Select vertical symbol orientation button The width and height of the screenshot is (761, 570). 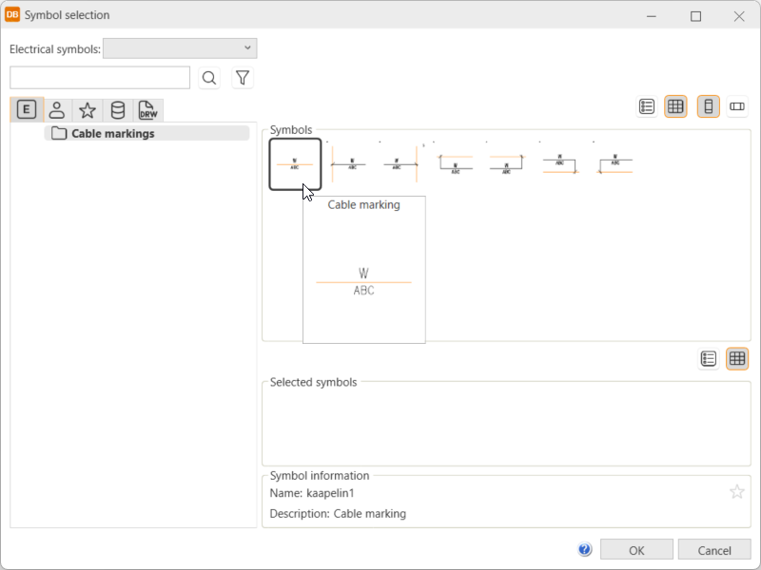pos(708,106)
